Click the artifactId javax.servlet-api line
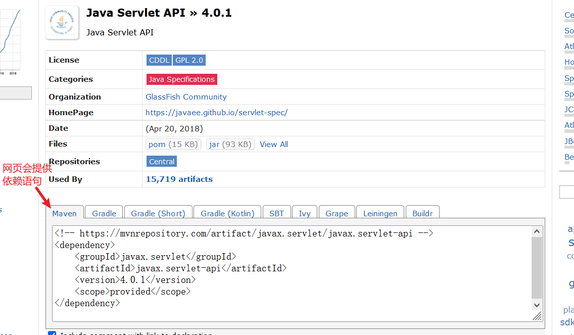The width and height of the screenshot is (574, 335). 181,268
